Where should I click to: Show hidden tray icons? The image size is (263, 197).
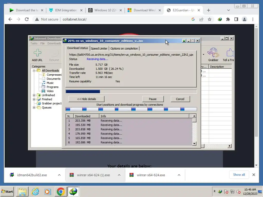tap(214, 191)
